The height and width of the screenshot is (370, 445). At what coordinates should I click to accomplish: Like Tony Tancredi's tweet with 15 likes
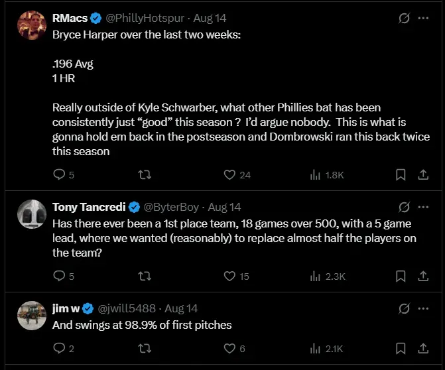230,276
